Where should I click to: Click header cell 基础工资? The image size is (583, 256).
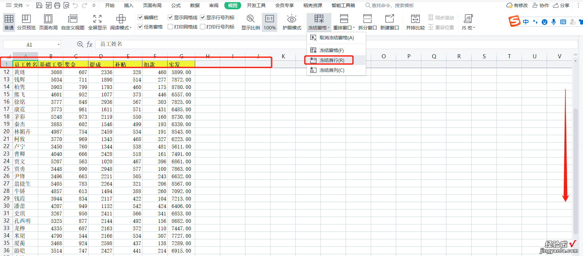[x=51, y=64]
